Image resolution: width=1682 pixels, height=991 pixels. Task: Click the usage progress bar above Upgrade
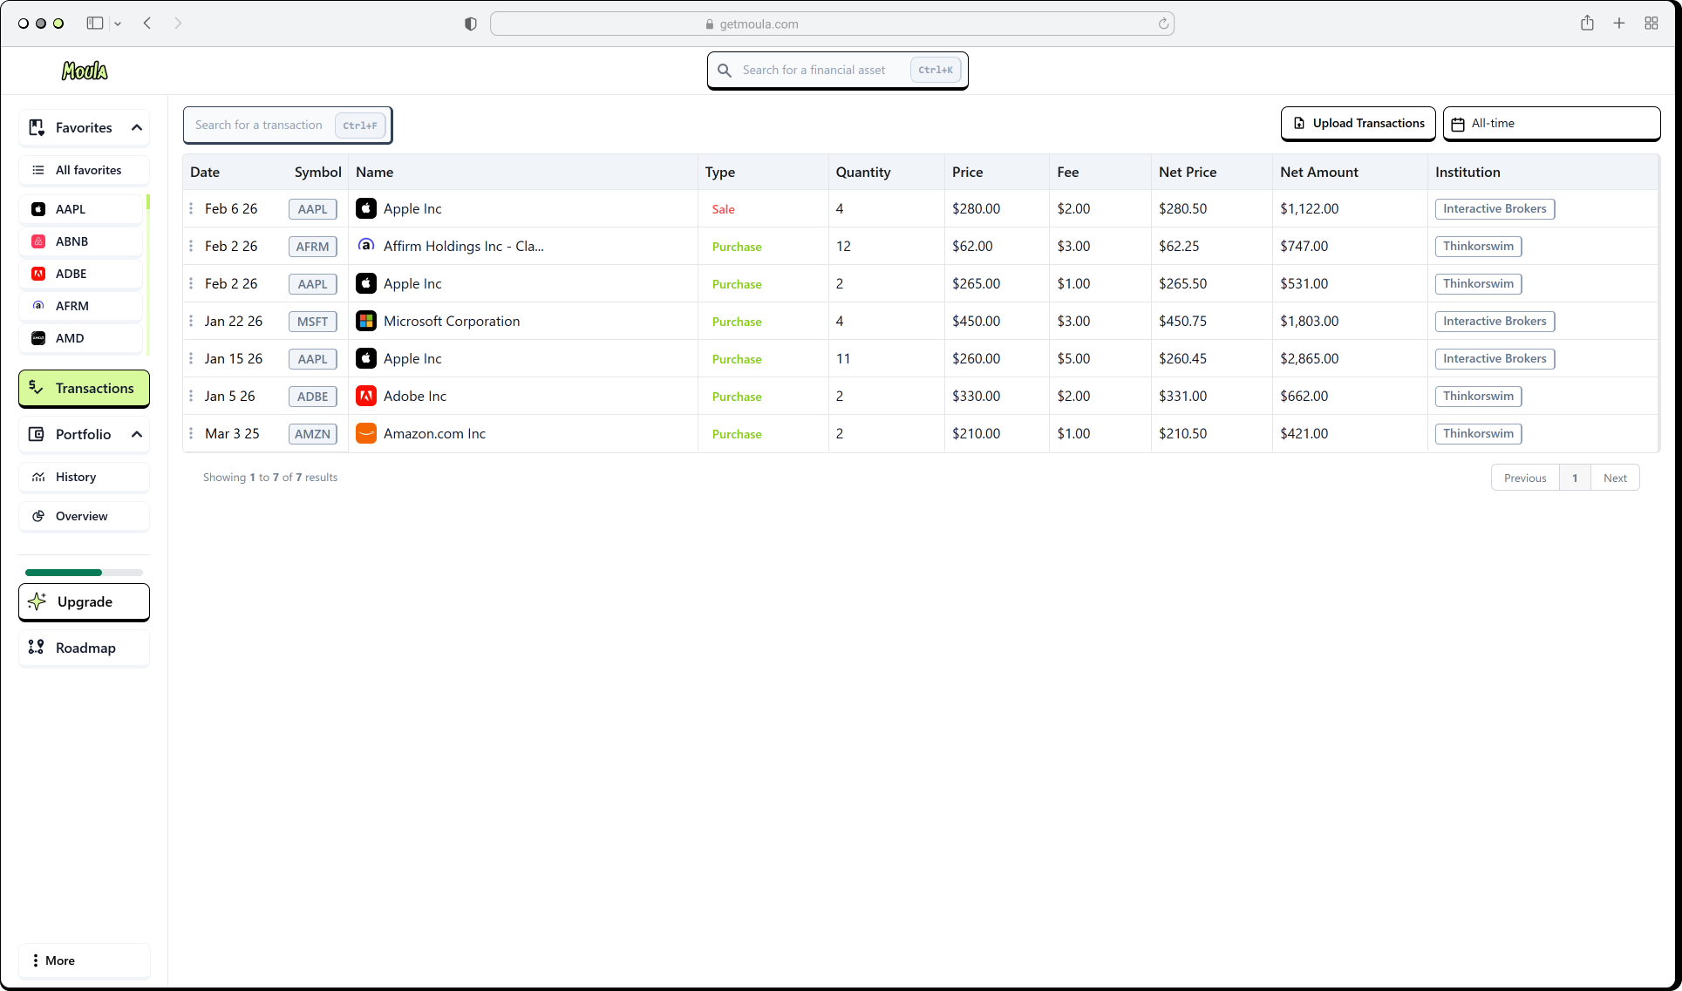84,573
